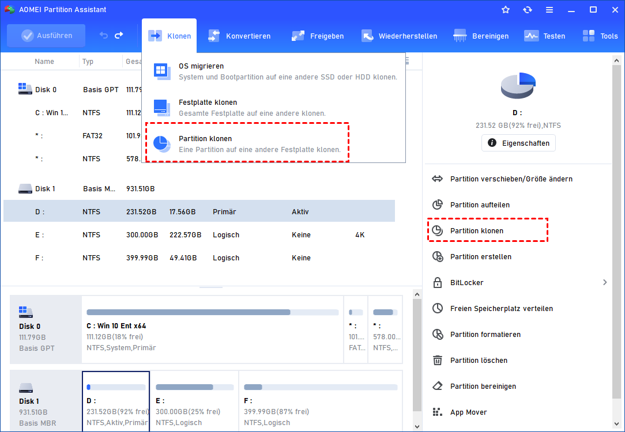Open the Freigeben menu

coord(317,36)
